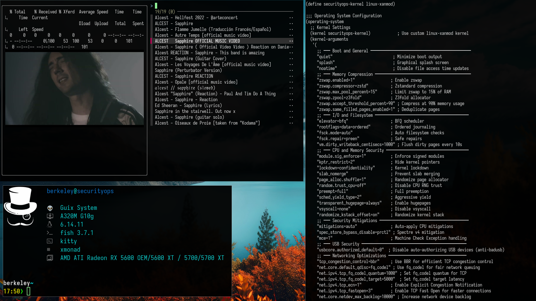Click the '19/19 (0)' match counter
Image resolution: width=536 pixels, height=301 pixels.
tap(165, 12)
